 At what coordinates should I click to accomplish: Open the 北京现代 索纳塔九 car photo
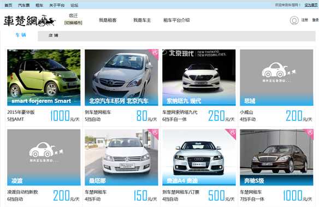pos(199,77)
